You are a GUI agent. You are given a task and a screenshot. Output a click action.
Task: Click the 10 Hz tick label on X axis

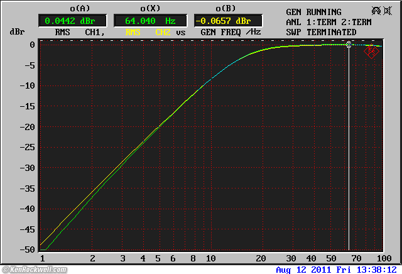coord(210,258)
